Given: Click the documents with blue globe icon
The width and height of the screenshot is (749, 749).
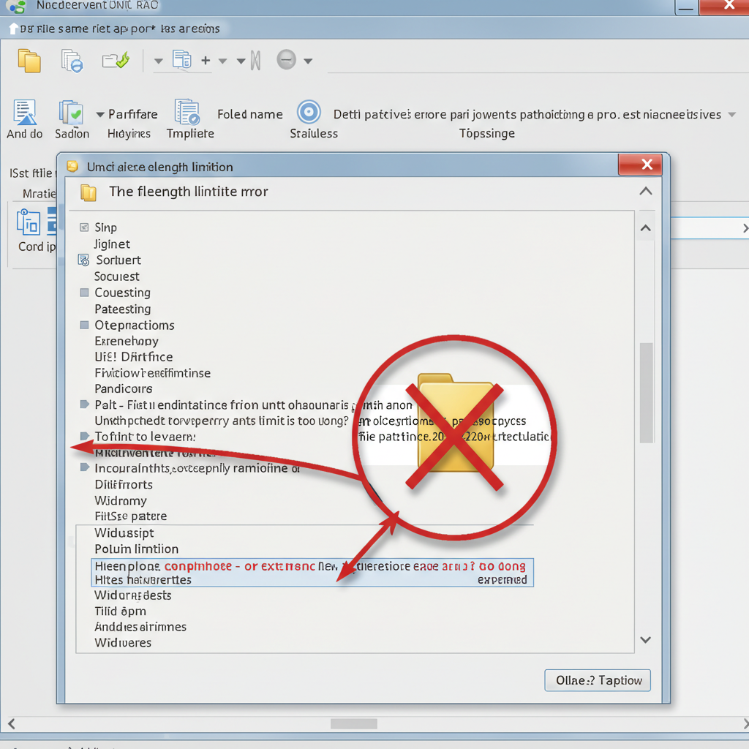Looking at the screenshot, I should [x=72, y=61].
